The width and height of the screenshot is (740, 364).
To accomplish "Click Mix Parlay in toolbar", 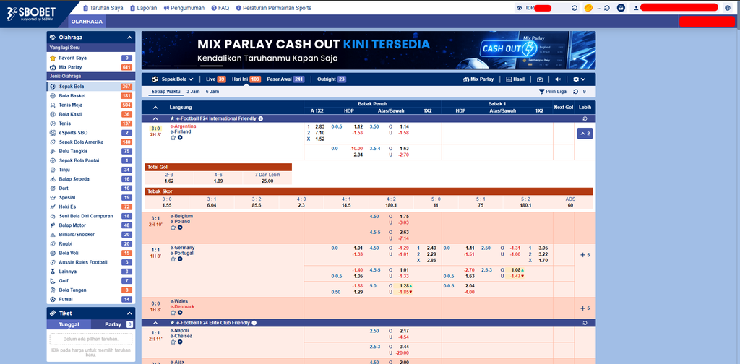I will 478,79.
